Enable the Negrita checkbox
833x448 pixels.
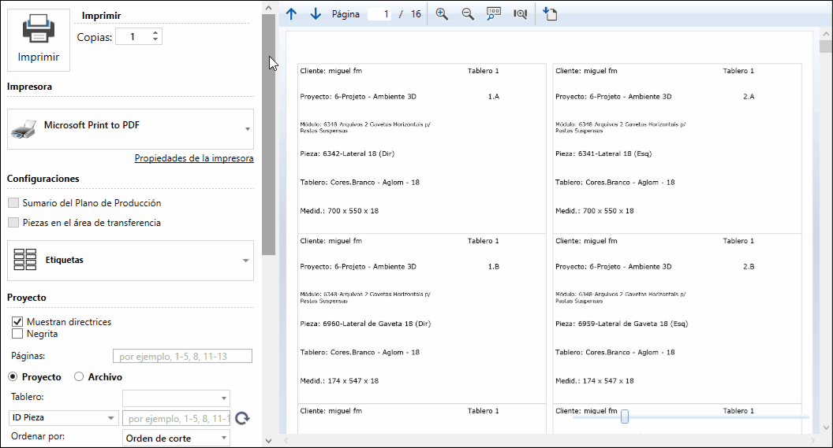point(17,334)
